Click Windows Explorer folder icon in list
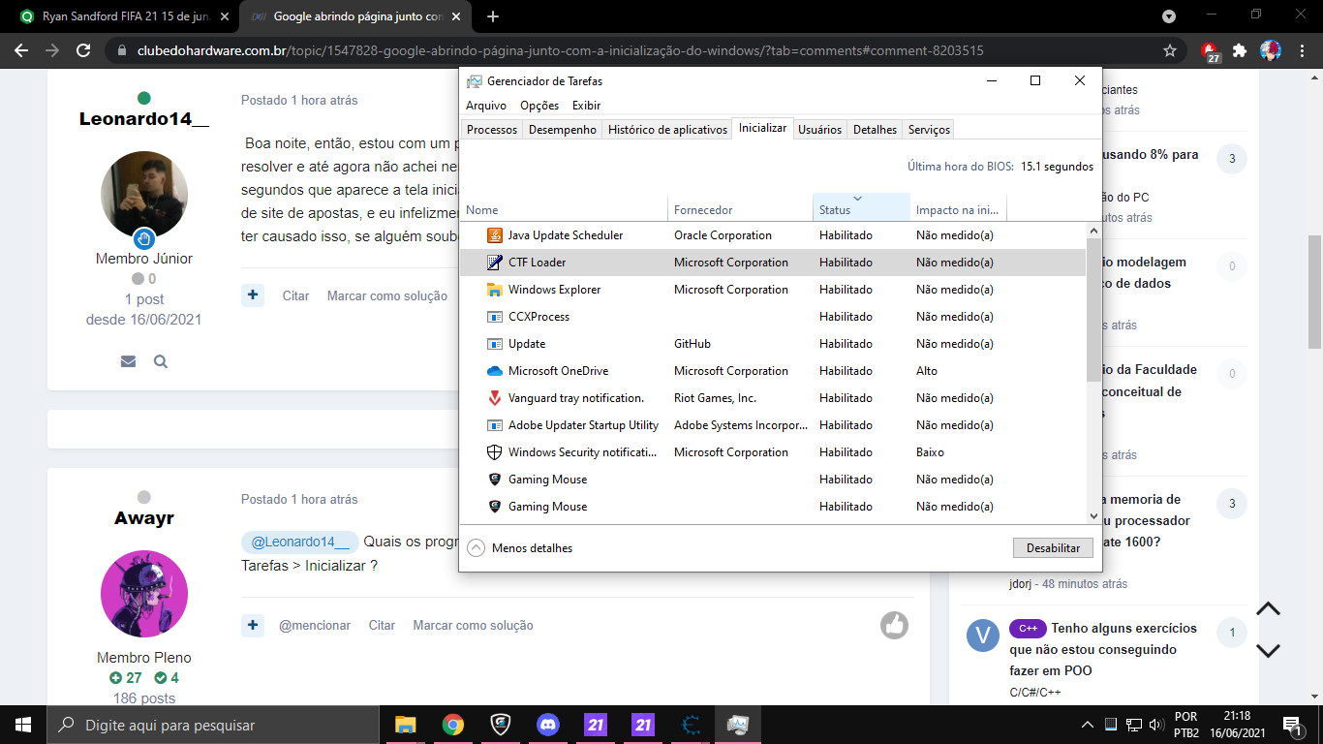The image size is (1323, 744). click(x=494, y=290)
